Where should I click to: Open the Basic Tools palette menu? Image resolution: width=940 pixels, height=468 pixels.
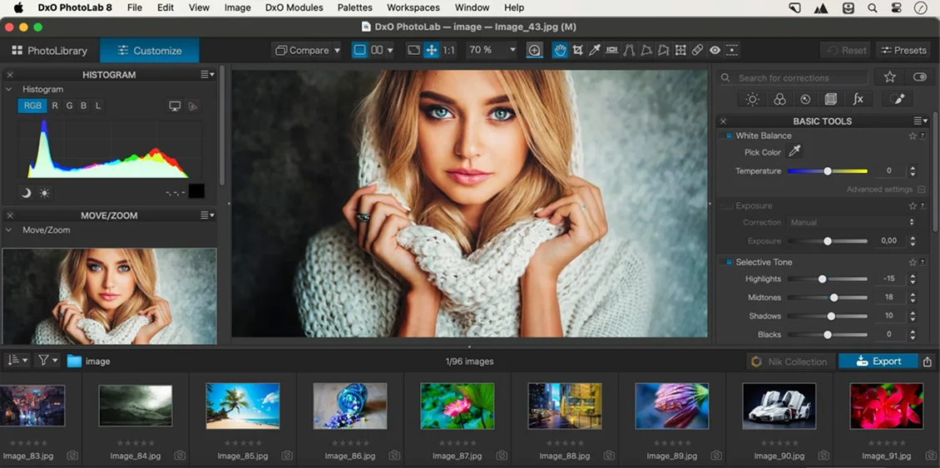(921, 121)
